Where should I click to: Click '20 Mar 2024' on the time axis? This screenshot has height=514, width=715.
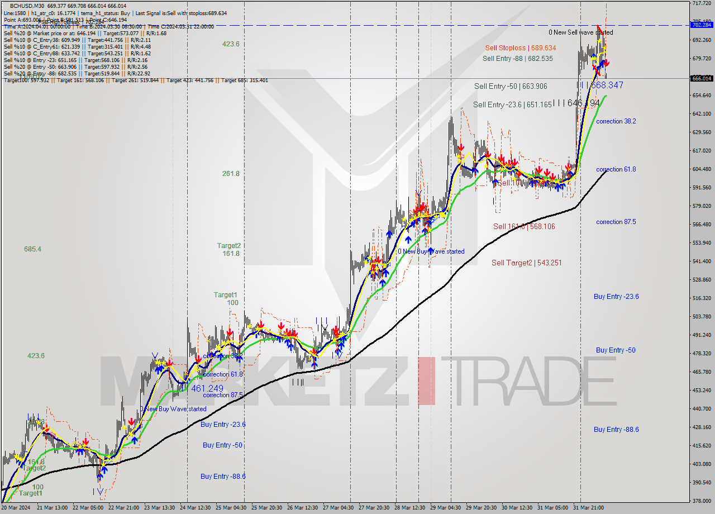tap(17, 508)
